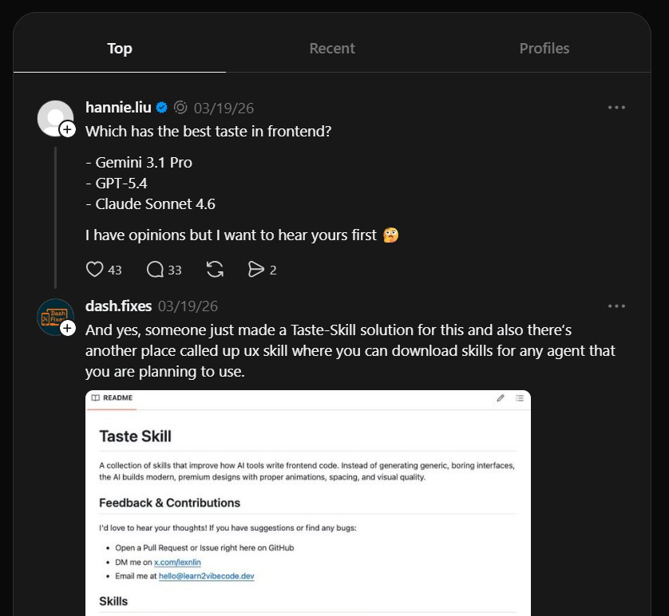
Task: Open replies via the comment bubble icon
Action: click(x=156, y=270)
